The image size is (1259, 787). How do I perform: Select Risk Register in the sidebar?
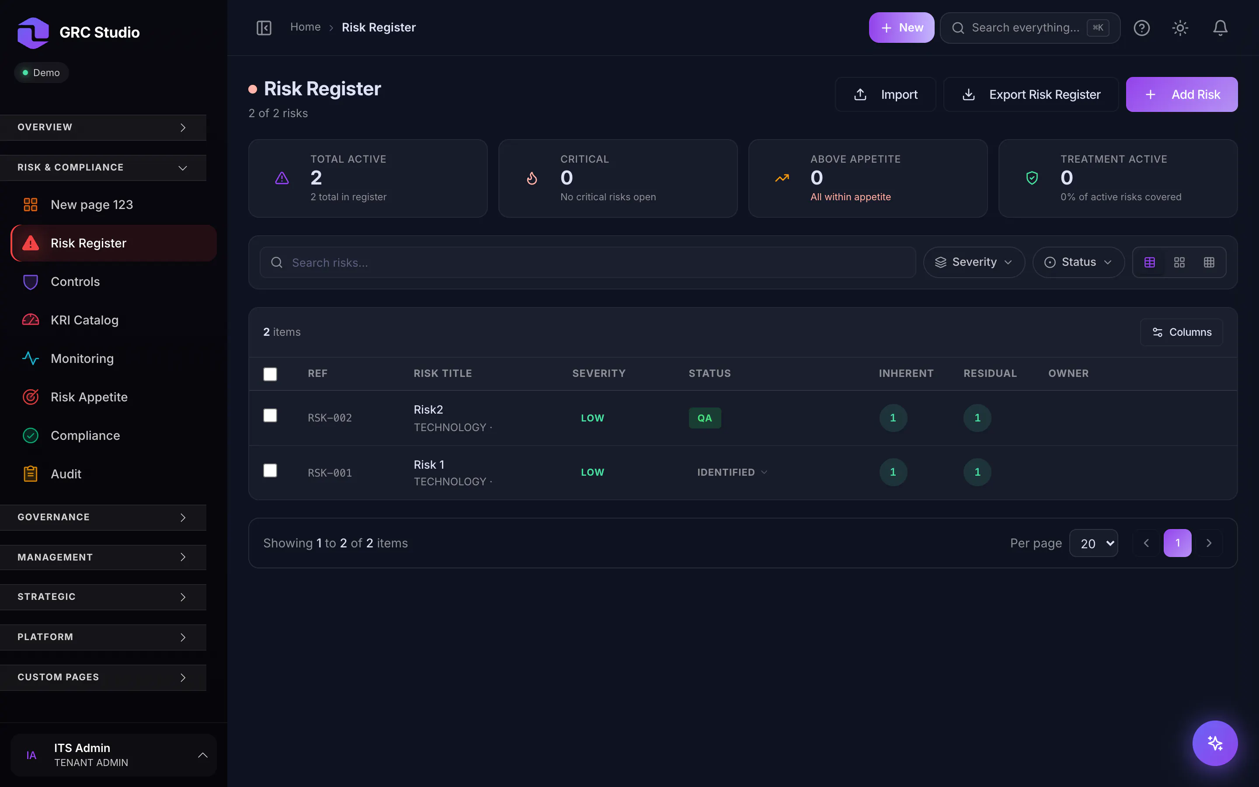click(x=113, y=243)
